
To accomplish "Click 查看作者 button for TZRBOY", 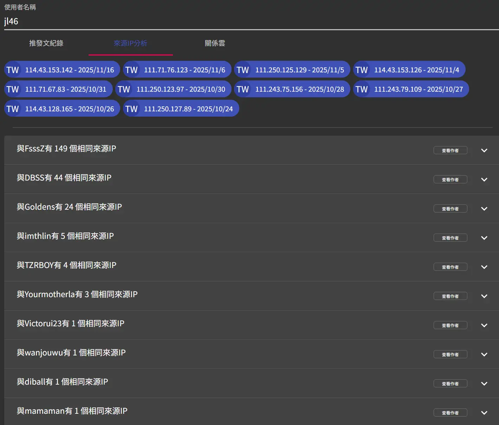I will coord(450,267).
